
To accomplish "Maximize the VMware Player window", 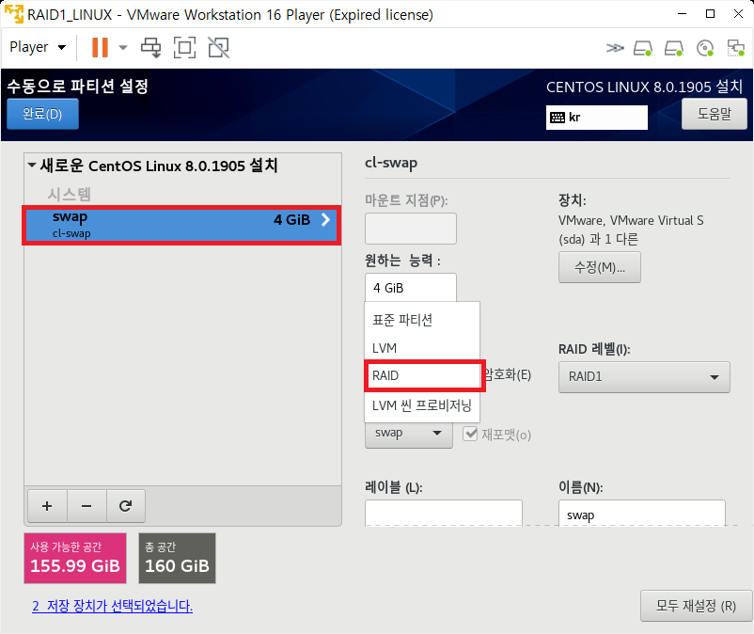I will (710, 14).
